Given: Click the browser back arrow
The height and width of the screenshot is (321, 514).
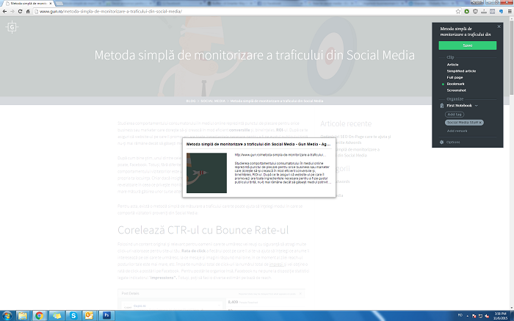Looking at the screenshot, I should 5,12.
